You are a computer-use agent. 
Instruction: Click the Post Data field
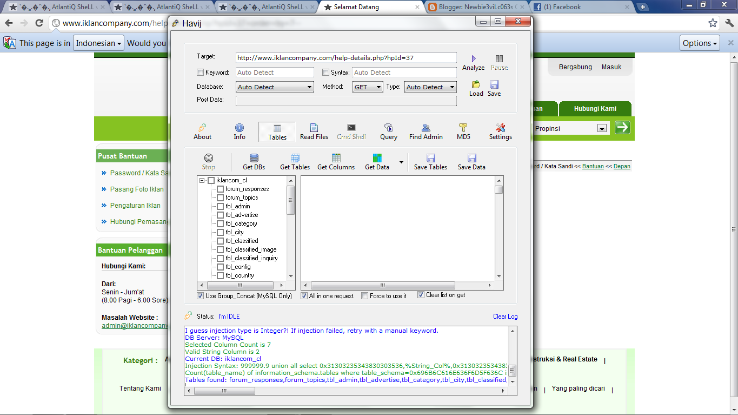pyautogui.click(x=346, y=101)
